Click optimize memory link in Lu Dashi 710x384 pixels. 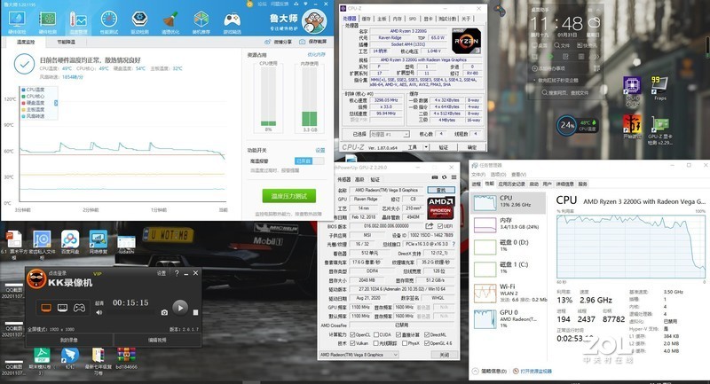[316, 54]
